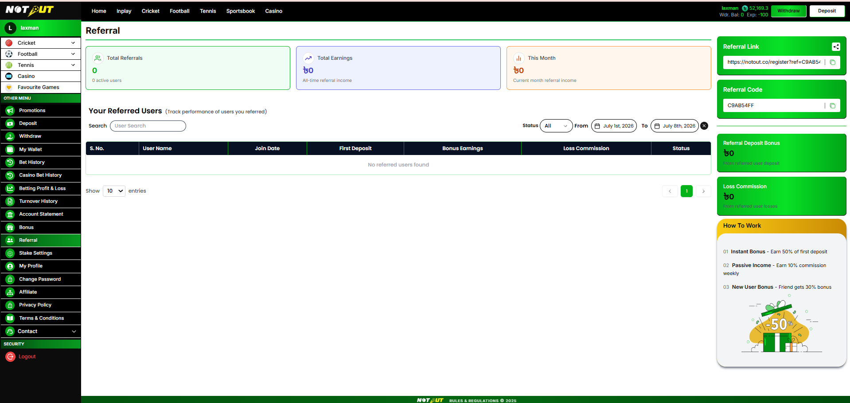The image size is (850, 403).
Task: Open Sportsbook in top navigation
Action: pyautogui.click(x=241, y=11)
